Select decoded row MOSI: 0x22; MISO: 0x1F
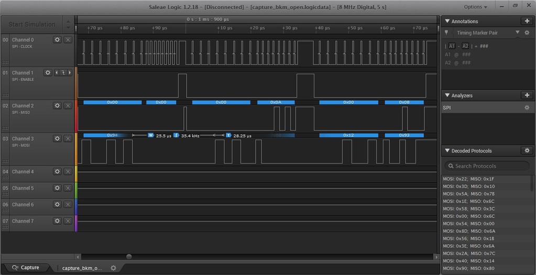 pos(486,179)
